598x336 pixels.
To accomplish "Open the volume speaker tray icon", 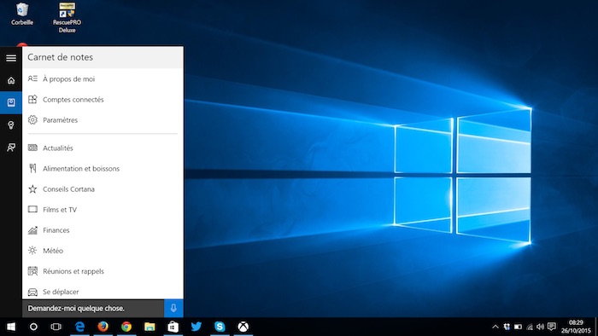I will pos(541,327).
